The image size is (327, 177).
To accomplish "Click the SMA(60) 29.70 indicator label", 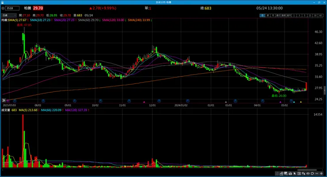I will click(89, 20).
